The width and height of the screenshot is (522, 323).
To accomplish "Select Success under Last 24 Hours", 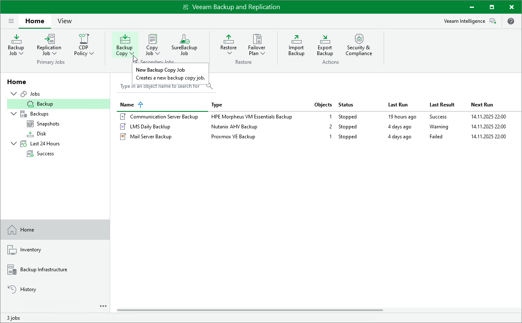I will tap(45, 154).
